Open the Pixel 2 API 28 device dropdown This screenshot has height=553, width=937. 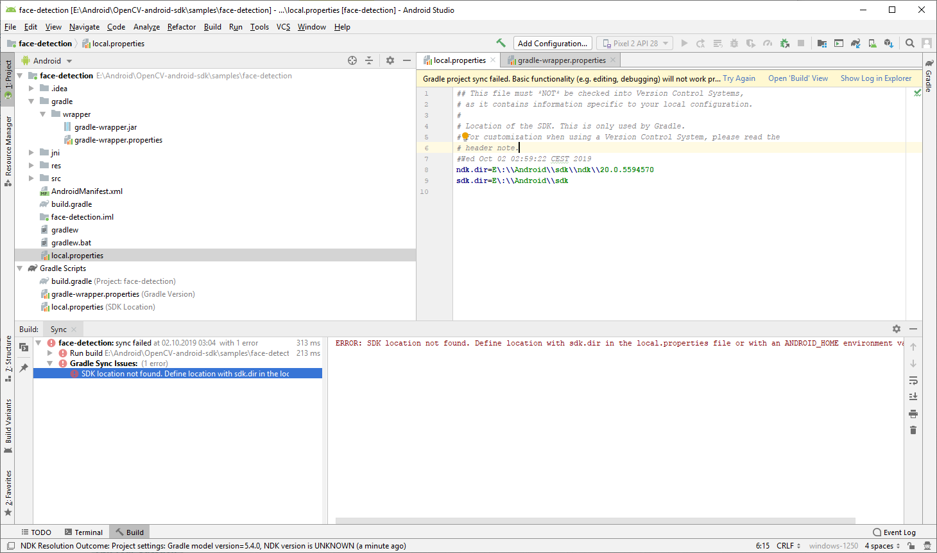635,43
